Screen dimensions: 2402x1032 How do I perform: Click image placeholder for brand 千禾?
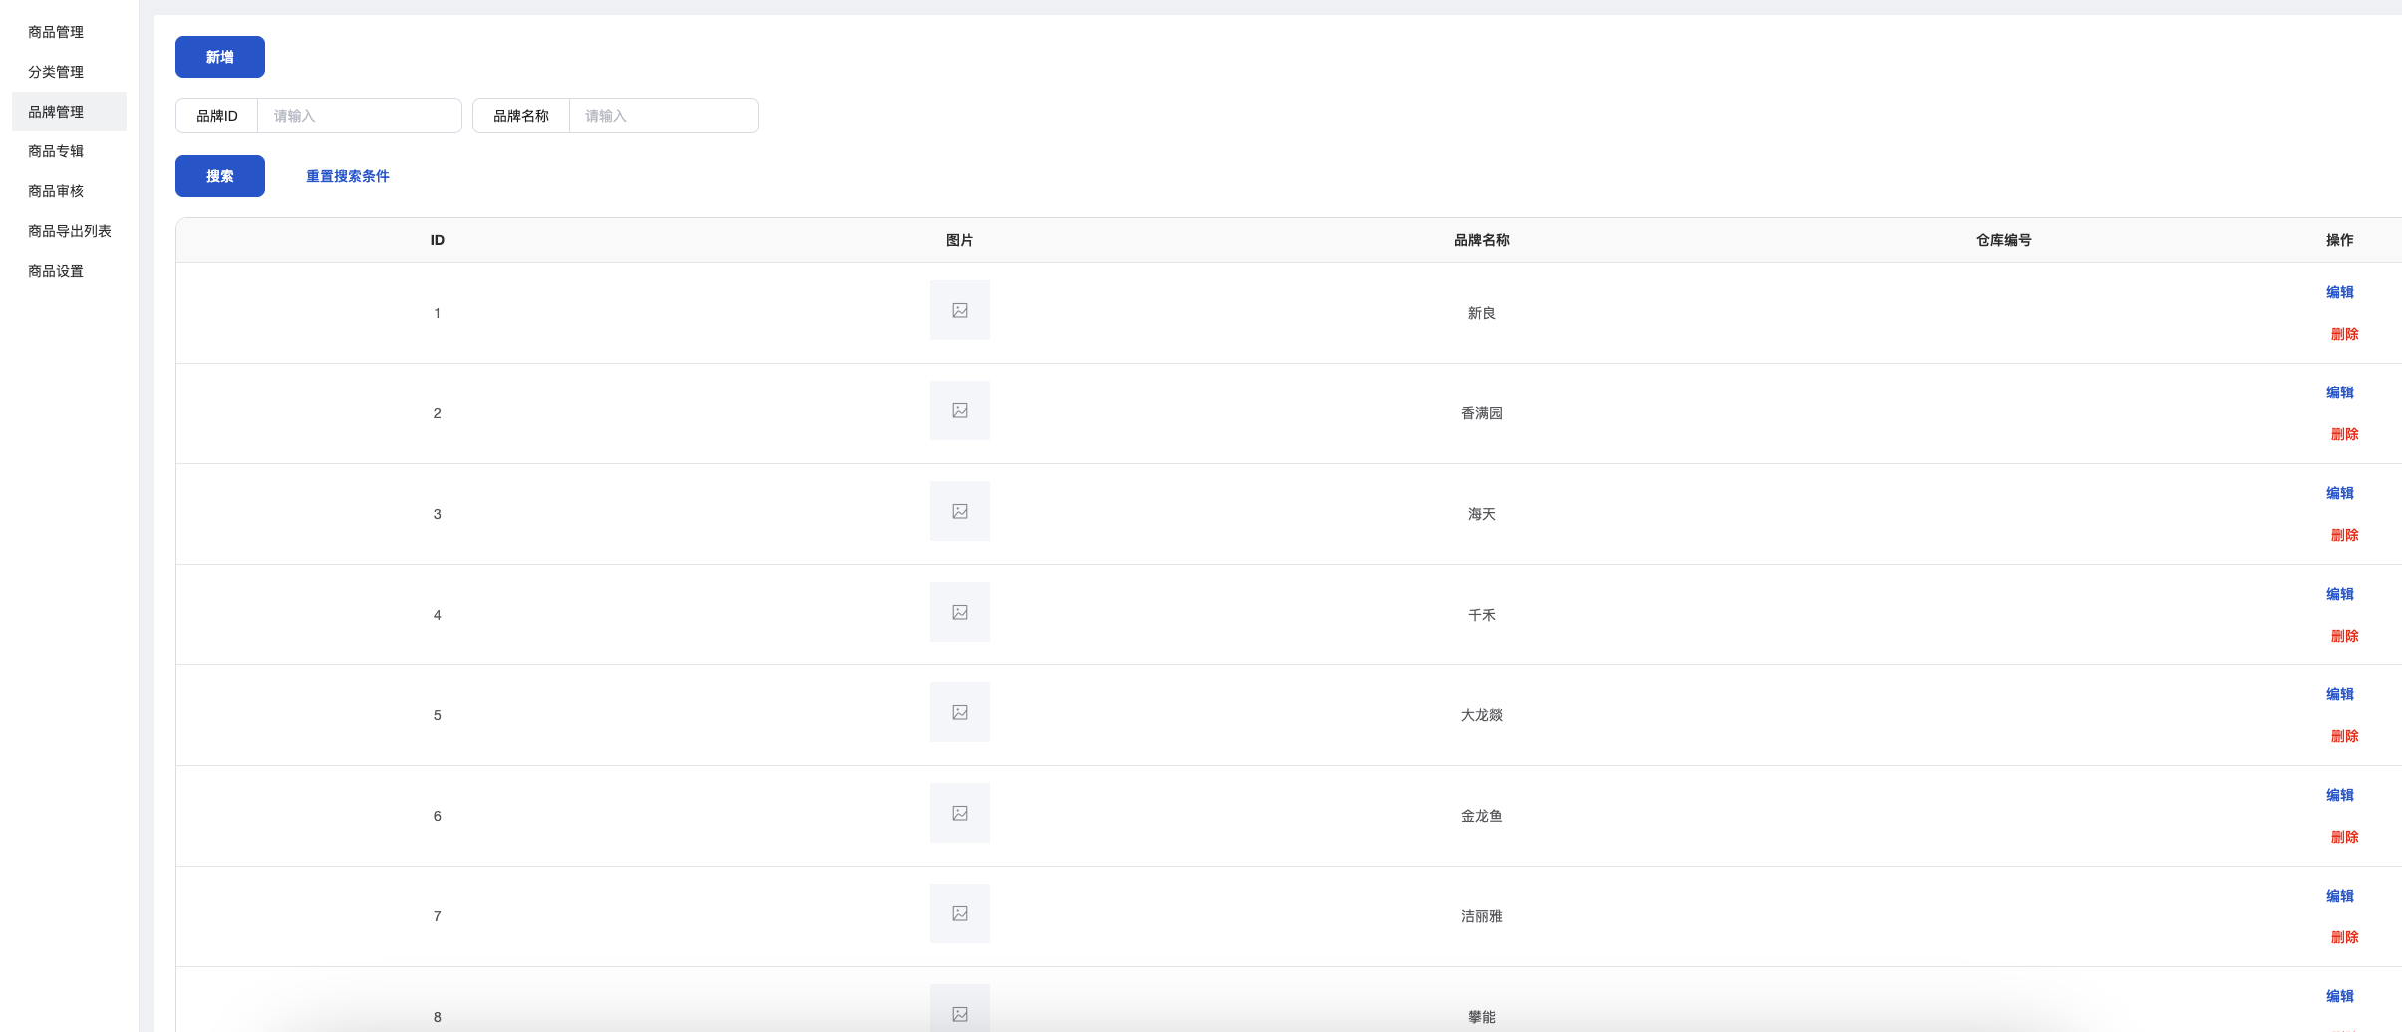tap(959, 612)
